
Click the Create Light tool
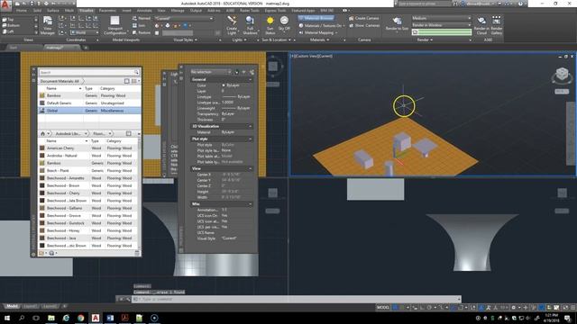pyautogui.click(x=232, y=25)
